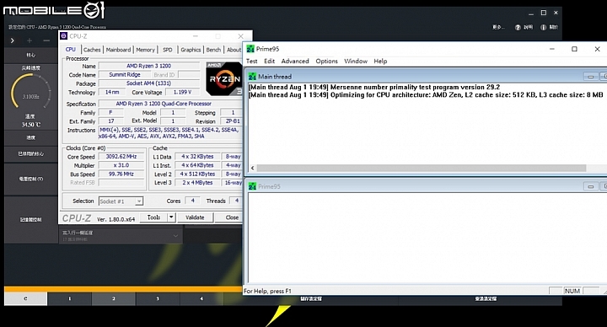Minimize the Main thread child window
The image size is (607, 327).
tap(590, 77)
